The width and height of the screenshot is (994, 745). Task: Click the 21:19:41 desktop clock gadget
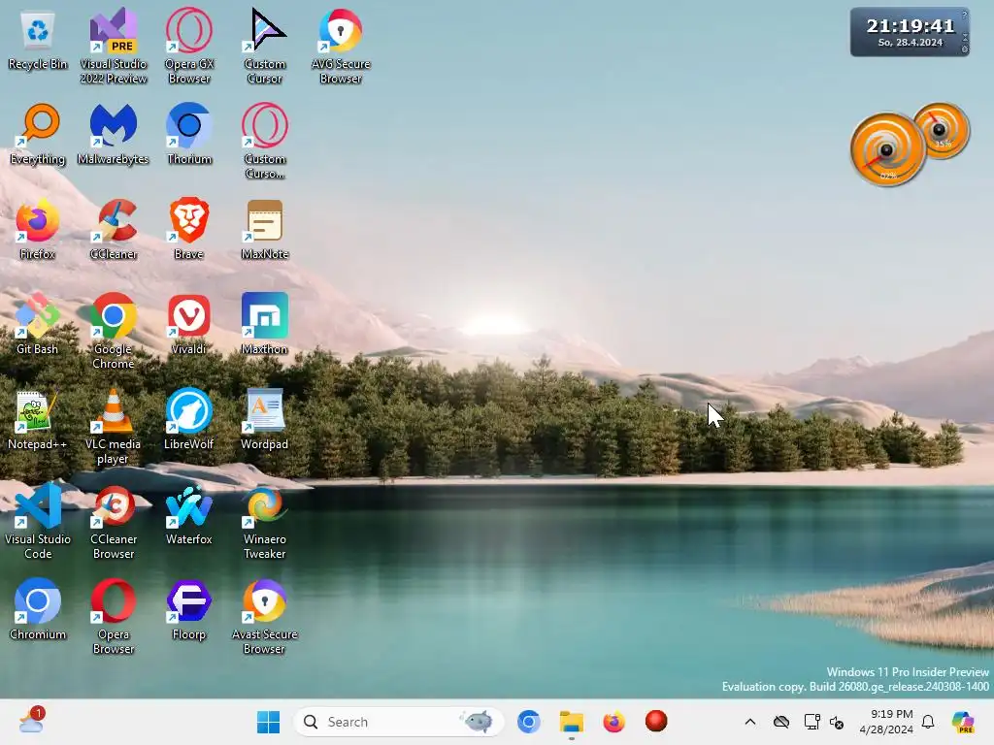(909, 32)
